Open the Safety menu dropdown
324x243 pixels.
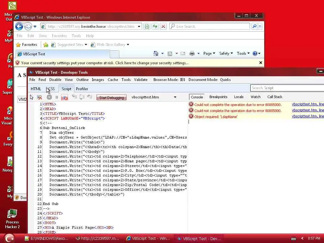[x=226, y=53]
